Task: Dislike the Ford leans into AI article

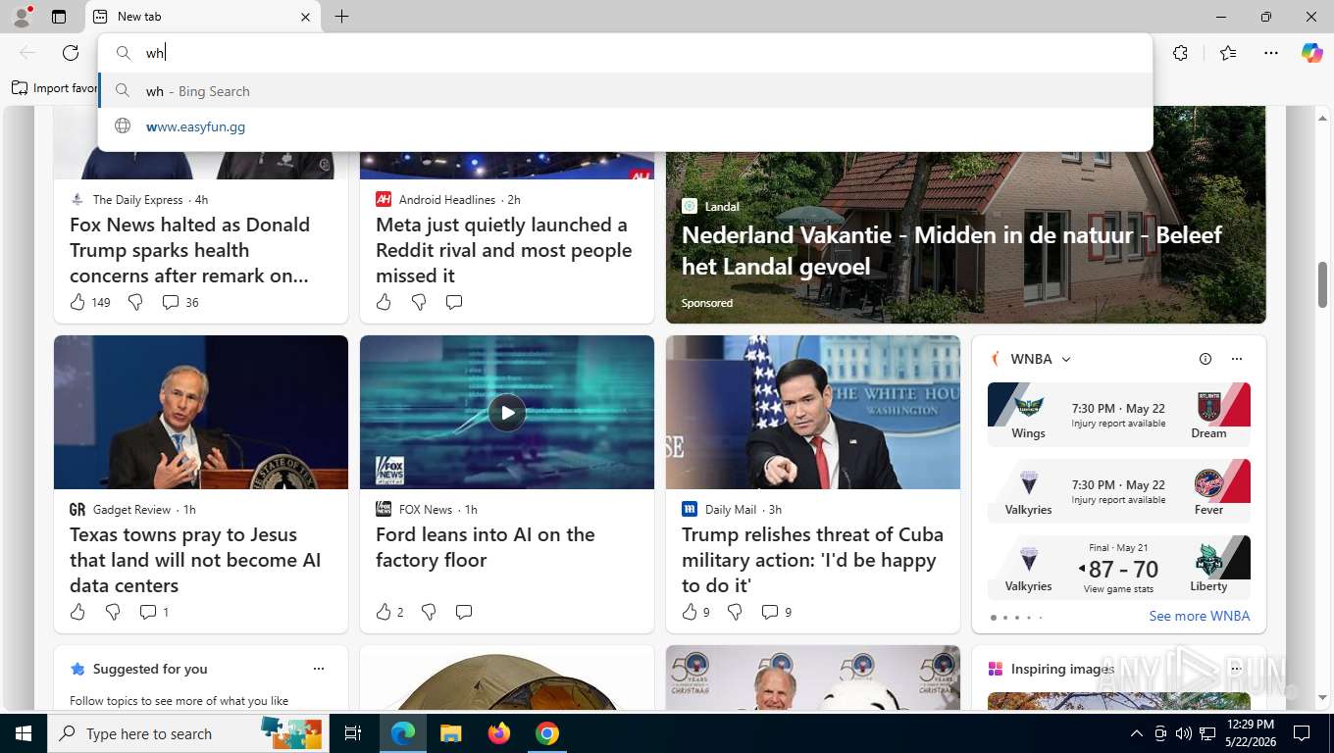Action: click(429, 612)
